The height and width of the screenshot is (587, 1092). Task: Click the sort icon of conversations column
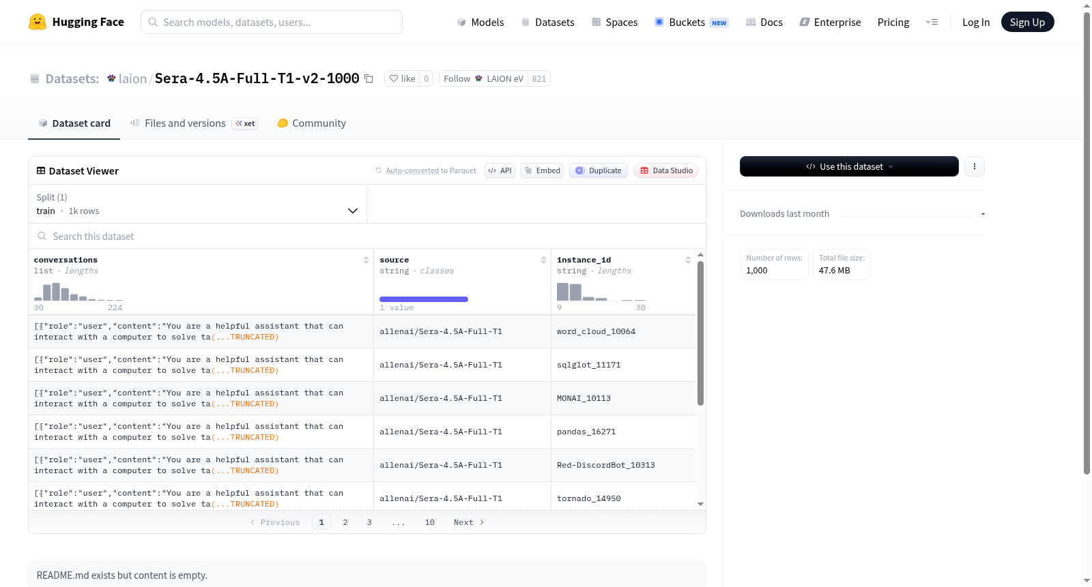coord(366,260)
